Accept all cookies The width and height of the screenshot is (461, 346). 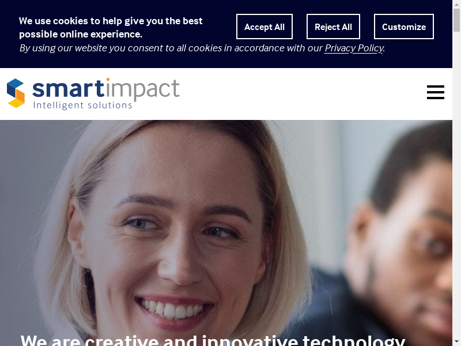[264, 27]
